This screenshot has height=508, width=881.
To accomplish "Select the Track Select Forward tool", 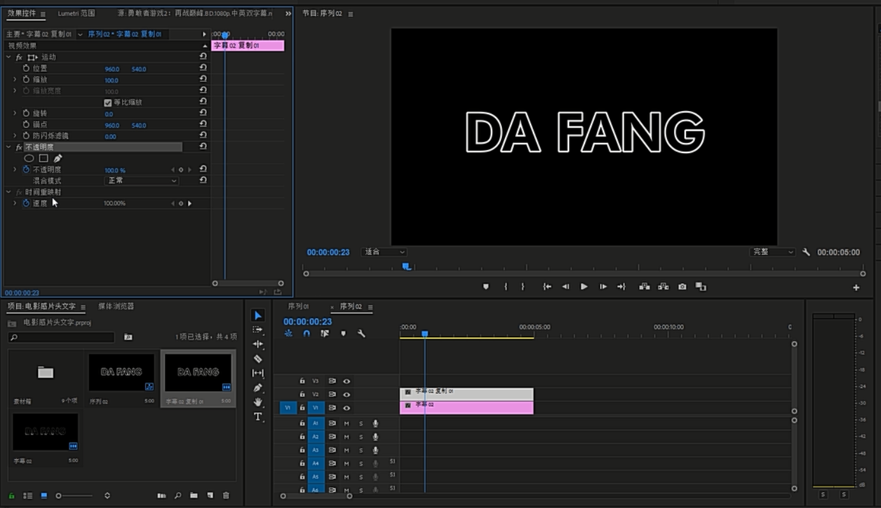I will [x=257, y=330].
